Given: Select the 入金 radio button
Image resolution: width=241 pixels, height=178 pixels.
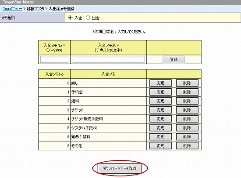Looking at the screenshot, I should pos(70,18).
